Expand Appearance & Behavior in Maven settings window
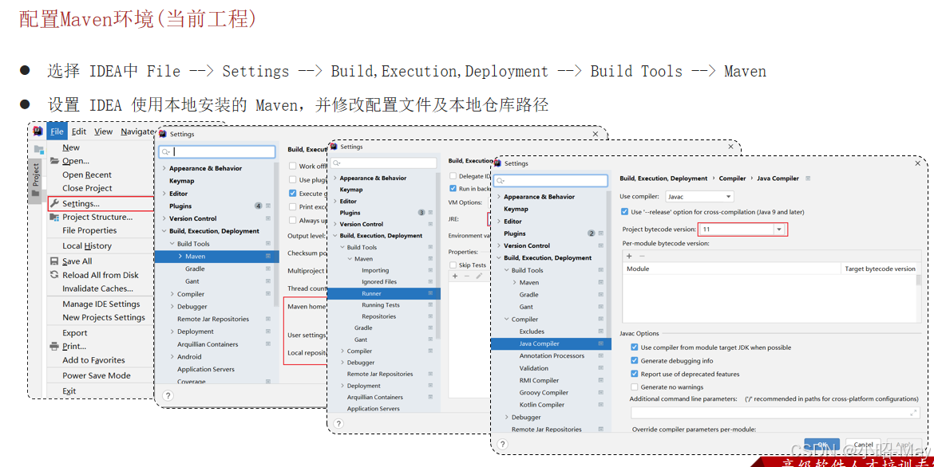 point(164,168)
